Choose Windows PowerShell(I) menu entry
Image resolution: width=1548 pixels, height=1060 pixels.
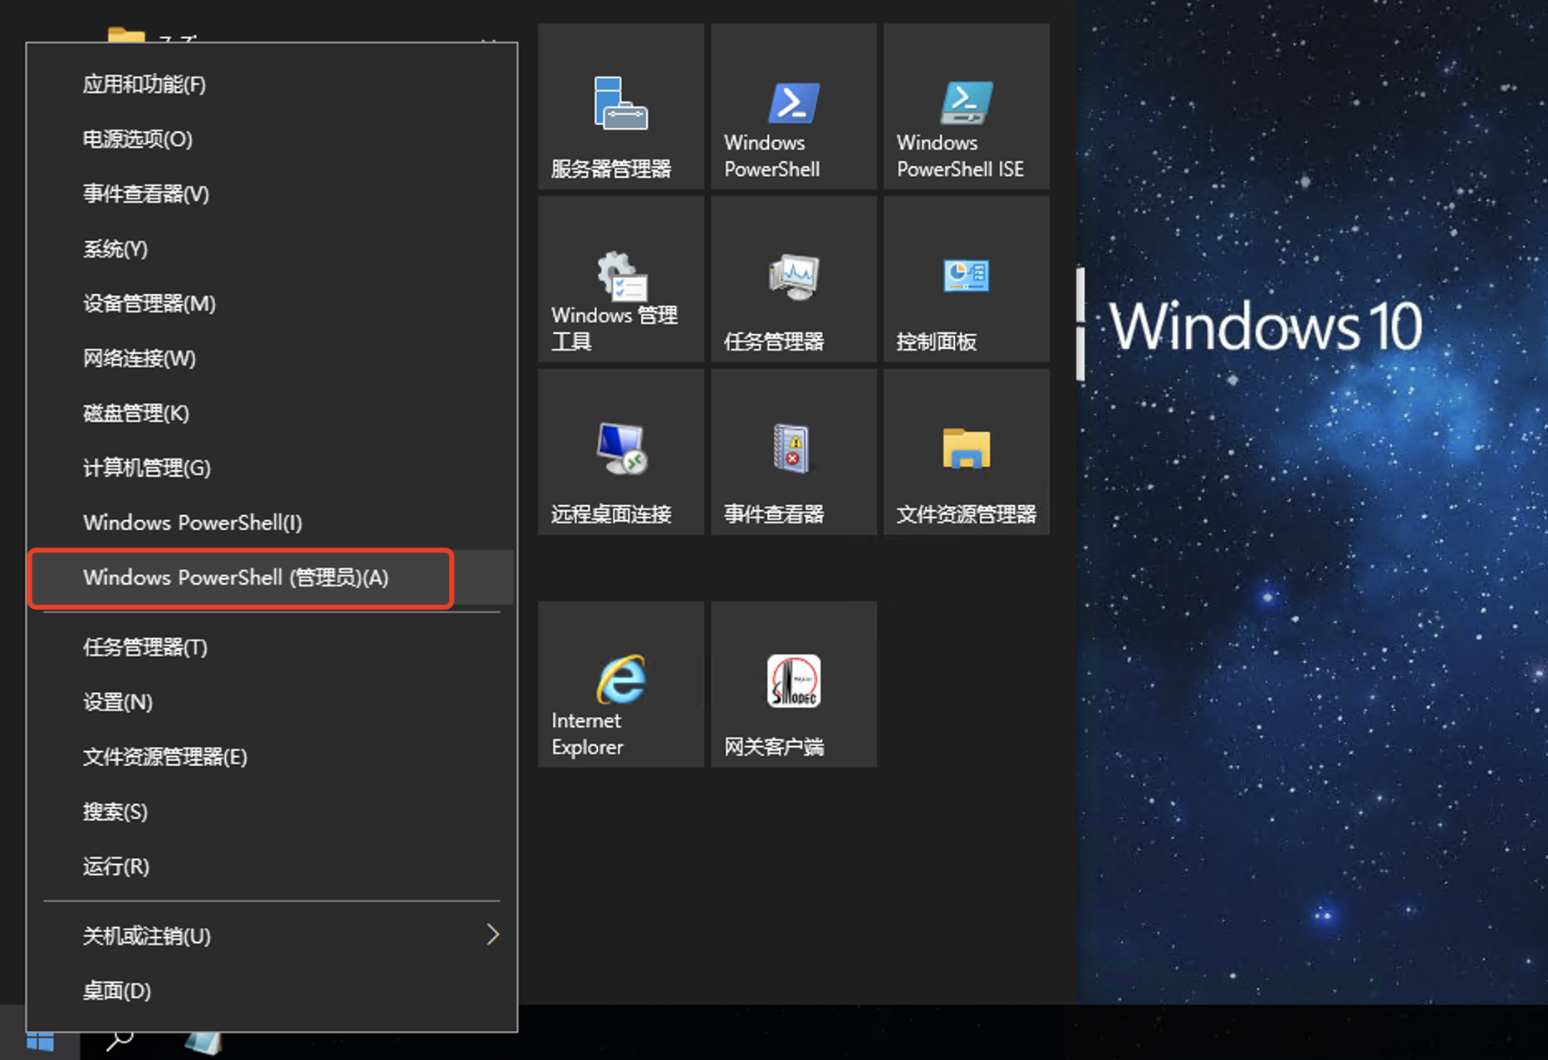click(x=272, y=523)
